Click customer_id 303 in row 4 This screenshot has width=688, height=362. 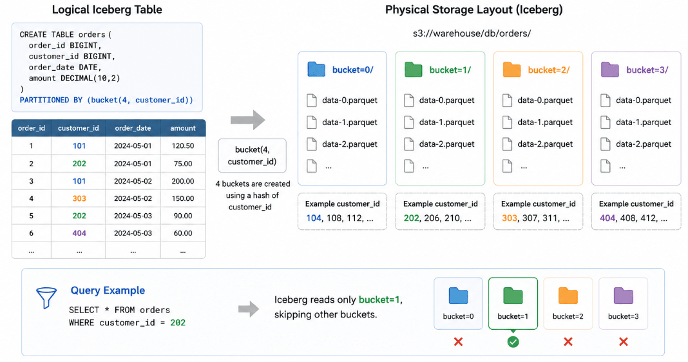tap(79, 198)
